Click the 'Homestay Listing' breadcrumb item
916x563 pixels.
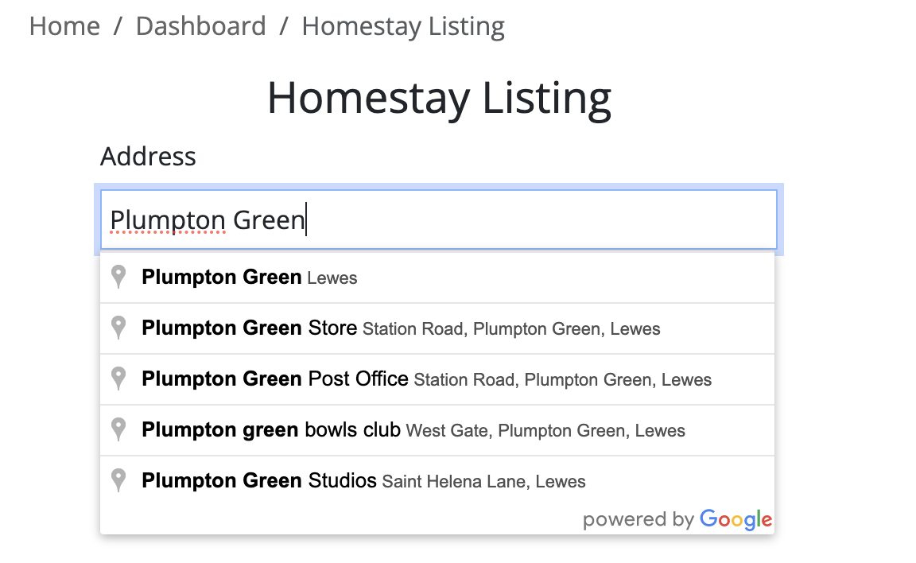click(403, 26)
